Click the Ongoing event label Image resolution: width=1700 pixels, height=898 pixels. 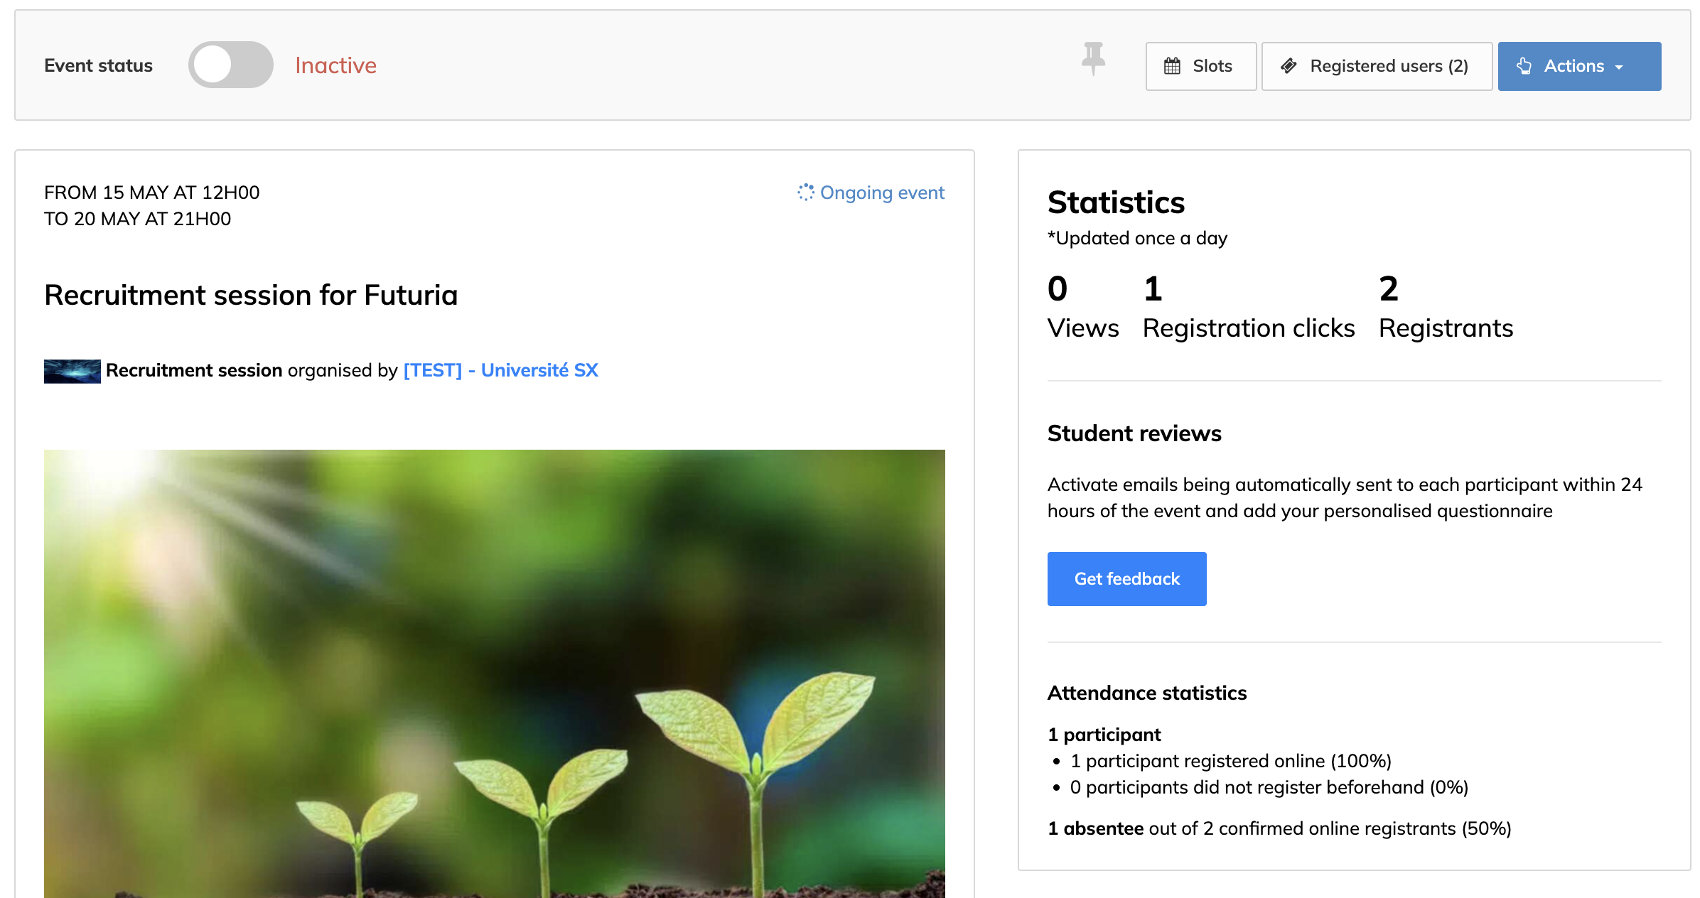(882, 193)
